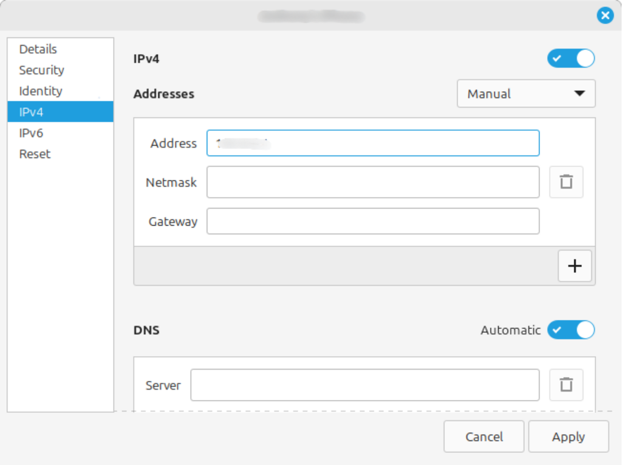
Task: Focus the DNS Server input field
Action: 365,385
